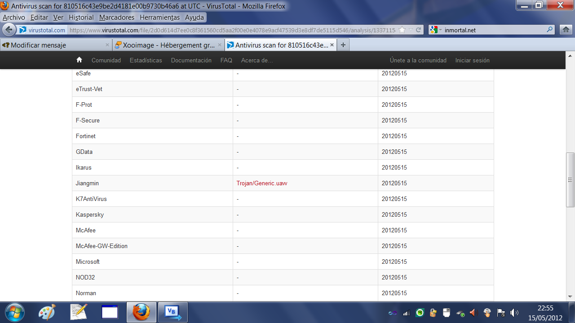The image size is (575, 323).
Task: Click the scrollbar down arrow
Action: tap(571, 297)
